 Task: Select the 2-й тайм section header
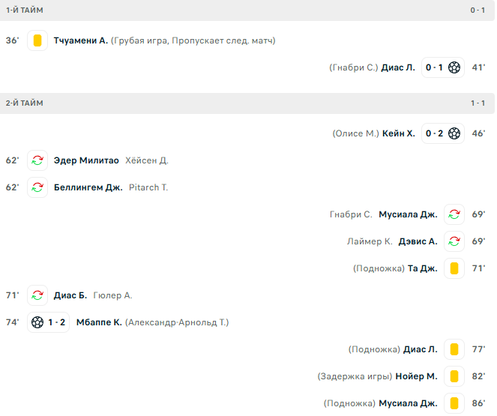247,103
